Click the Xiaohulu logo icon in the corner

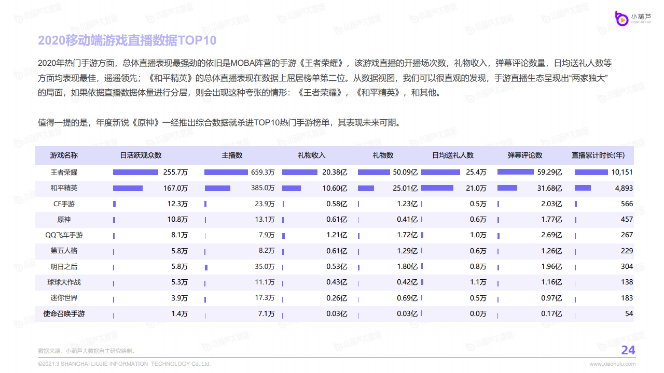point(621,19)
